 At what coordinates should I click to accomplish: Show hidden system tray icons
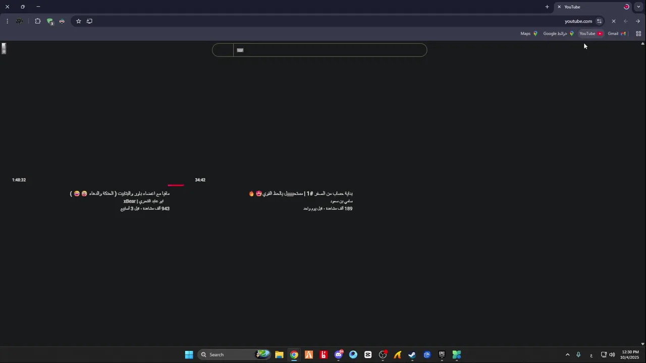coord(567,354)
